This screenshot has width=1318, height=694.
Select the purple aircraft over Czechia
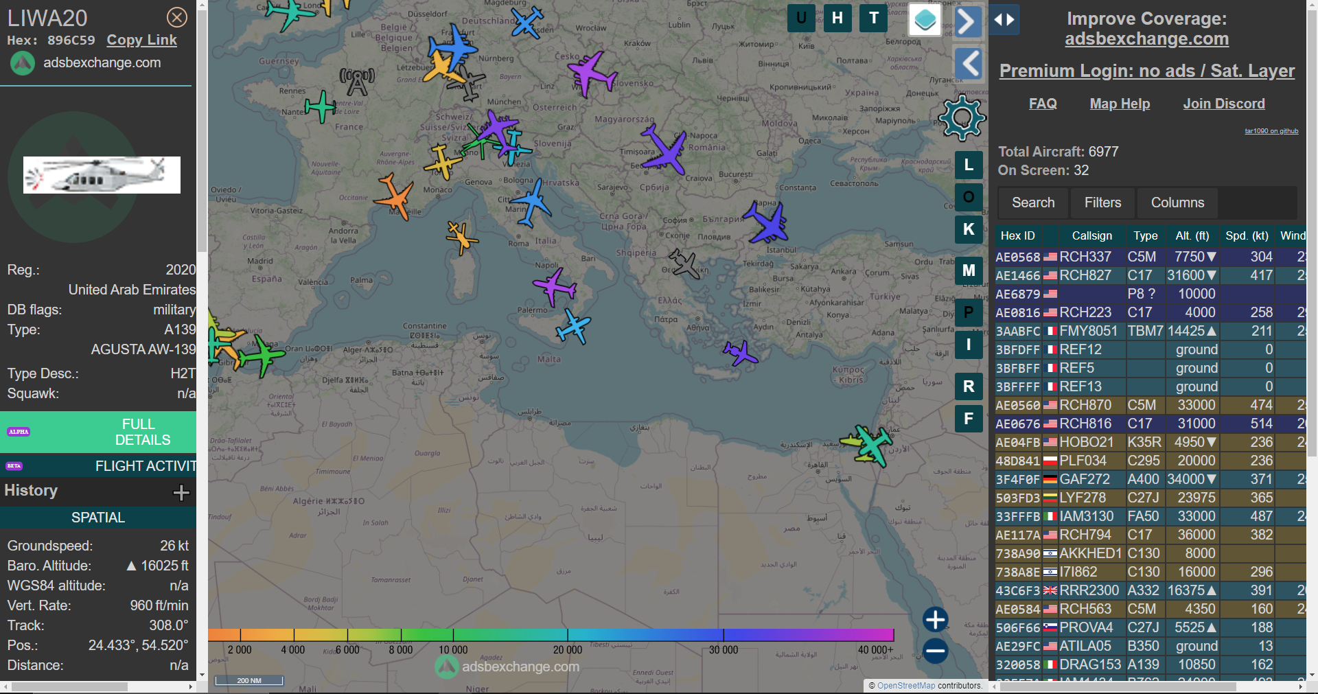(591, 73)
